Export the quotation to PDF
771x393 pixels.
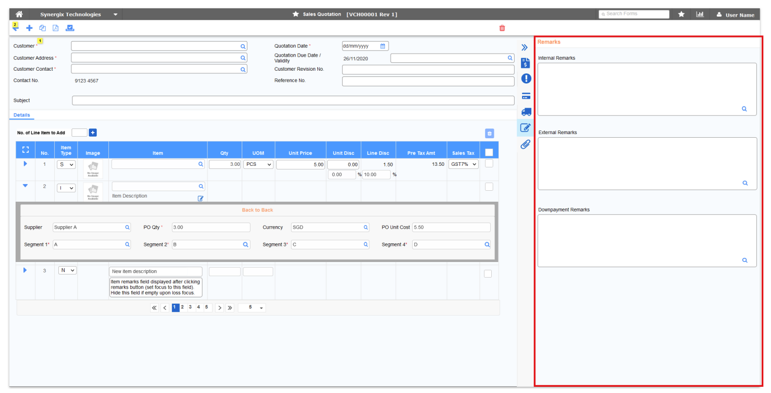[55, 28]
